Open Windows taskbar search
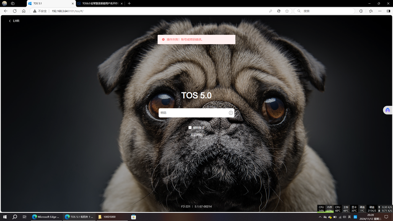The image size is (393, 221). pos(15,217)
